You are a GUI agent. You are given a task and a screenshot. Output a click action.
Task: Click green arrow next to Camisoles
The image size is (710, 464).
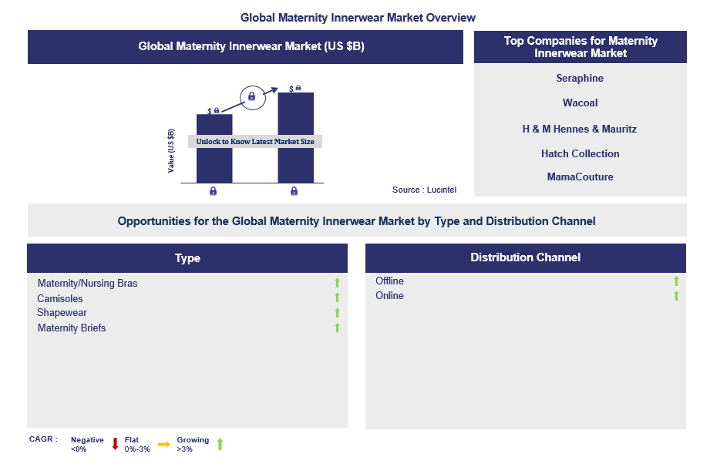[337, 298]
